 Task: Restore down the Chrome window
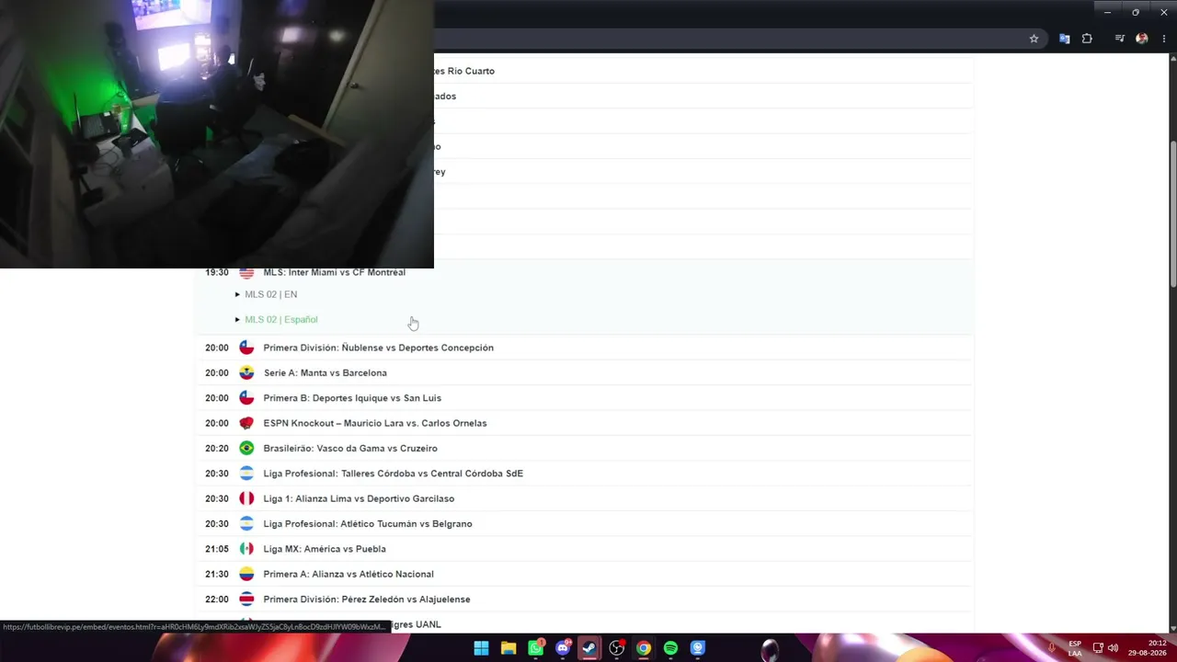point(1136,12)
